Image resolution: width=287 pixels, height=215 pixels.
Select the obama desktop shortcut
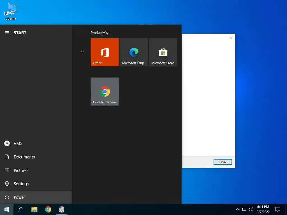pos(11,12)
